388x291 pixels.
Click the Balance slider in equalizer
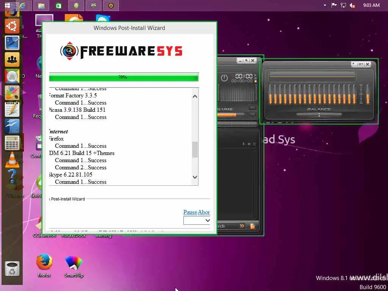pos(319,114)
